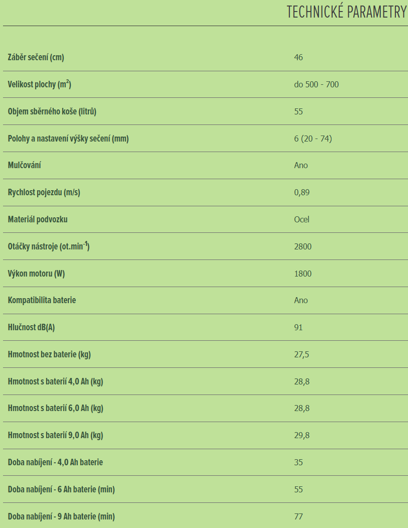The image size is (408, 528).
Task: Select the Otáčky nástroje label
Action: click(x=49, y=246)
